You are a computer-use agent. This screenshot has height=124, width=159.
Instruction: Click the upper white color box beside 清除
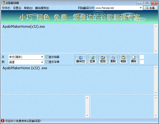[142, 57]
